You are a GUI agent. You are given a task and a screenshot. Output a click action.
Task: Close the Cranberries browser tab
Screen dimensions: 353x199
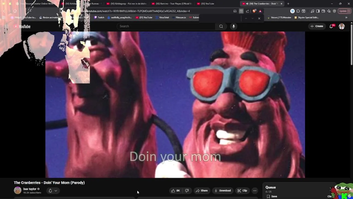pos(281,4)
